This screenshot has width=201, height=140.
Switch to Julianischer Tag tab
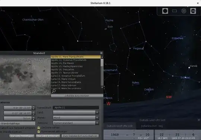tap(152, 126)
